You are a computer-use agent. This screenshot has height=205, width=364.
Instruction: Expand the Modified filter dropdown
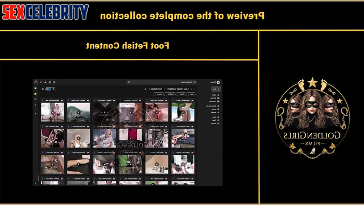(170, 94)
